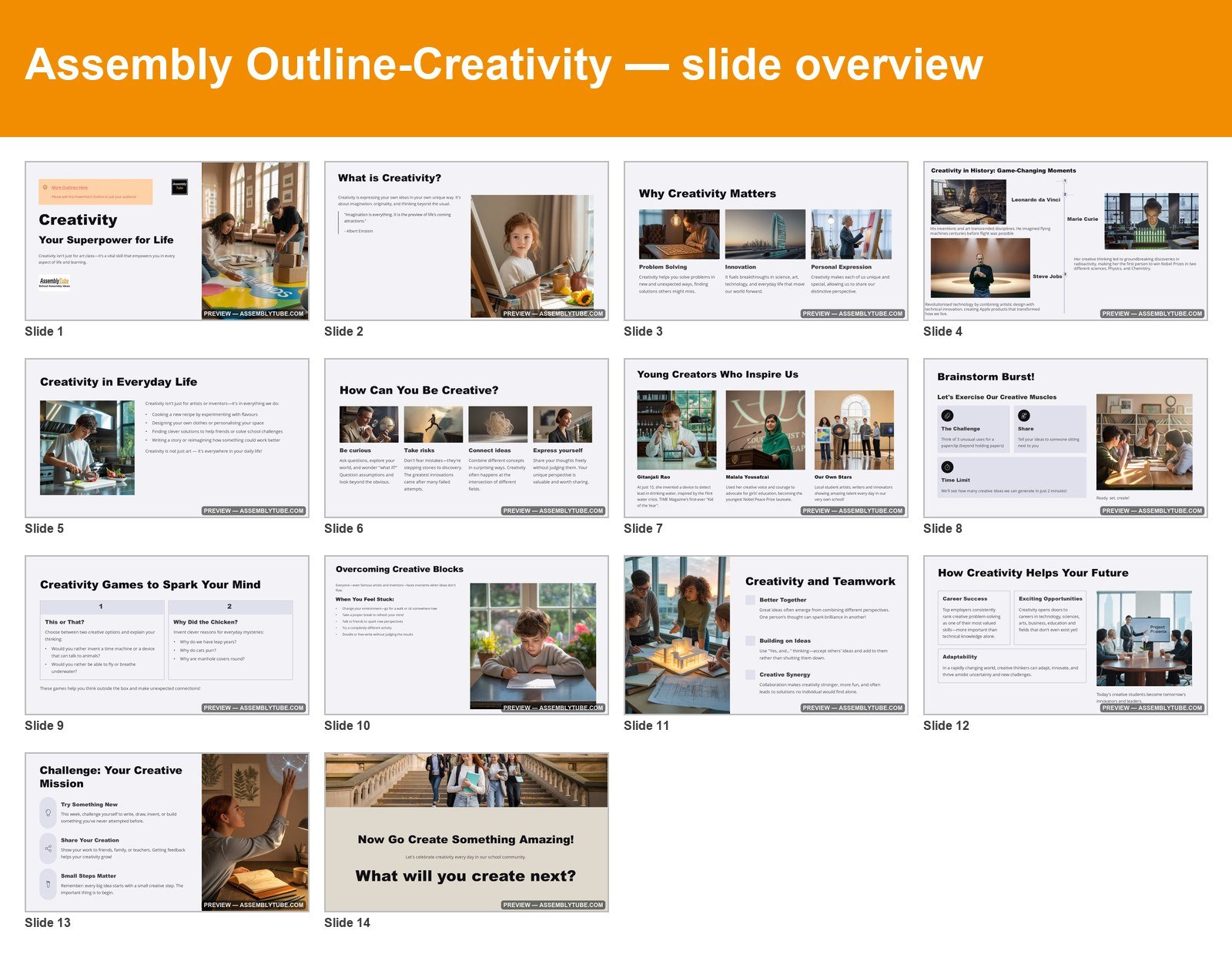Click the "Slide 10" label
Image resolution: width=1232 pixels, height=974 pixels.
(x=347, y=725)
